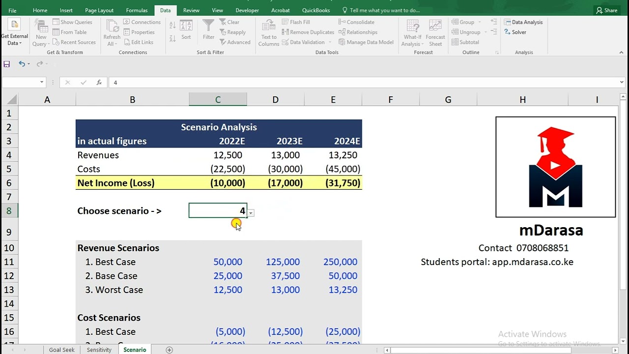Add a new sheet with plus button
The height and width of the screenshot is (354, 629).
coord(169,350)
